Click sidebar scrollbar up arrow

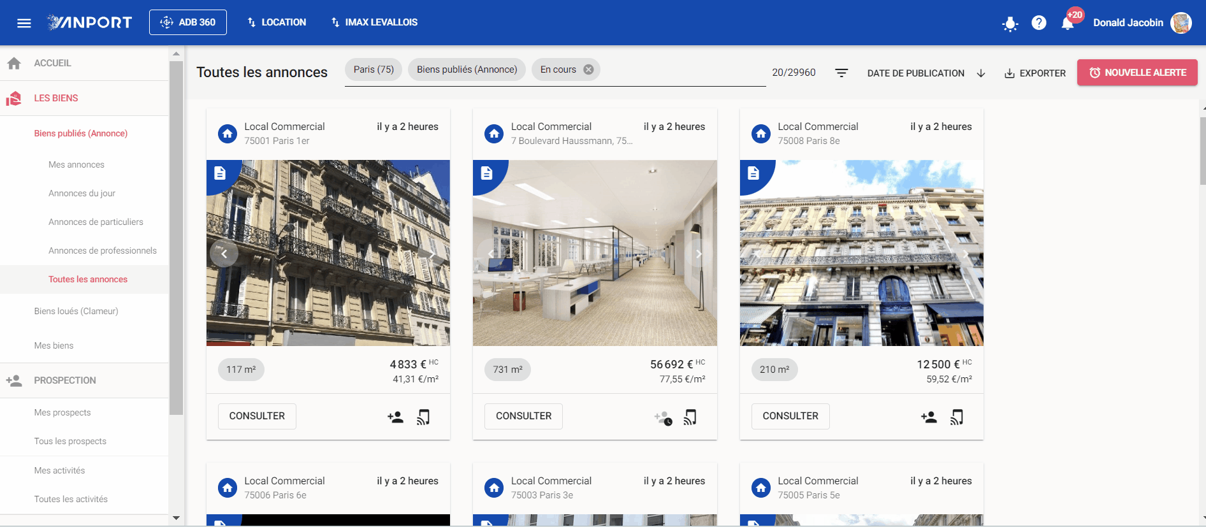coord(177,54)
